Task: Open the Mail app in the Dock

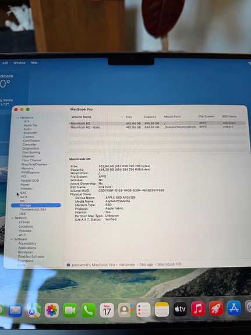Action: tap(15, 310)
